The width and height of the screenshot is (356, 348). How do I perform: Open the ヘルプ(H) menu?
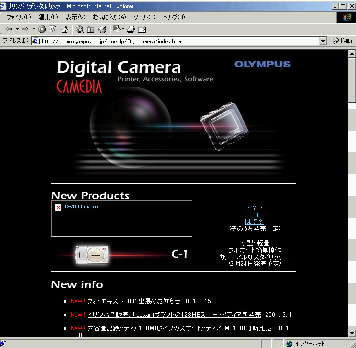[x=174, y=17]
